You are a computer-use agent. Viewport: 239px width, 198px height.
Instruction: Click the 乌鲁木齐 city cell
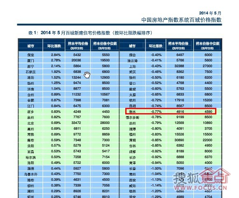30,174
